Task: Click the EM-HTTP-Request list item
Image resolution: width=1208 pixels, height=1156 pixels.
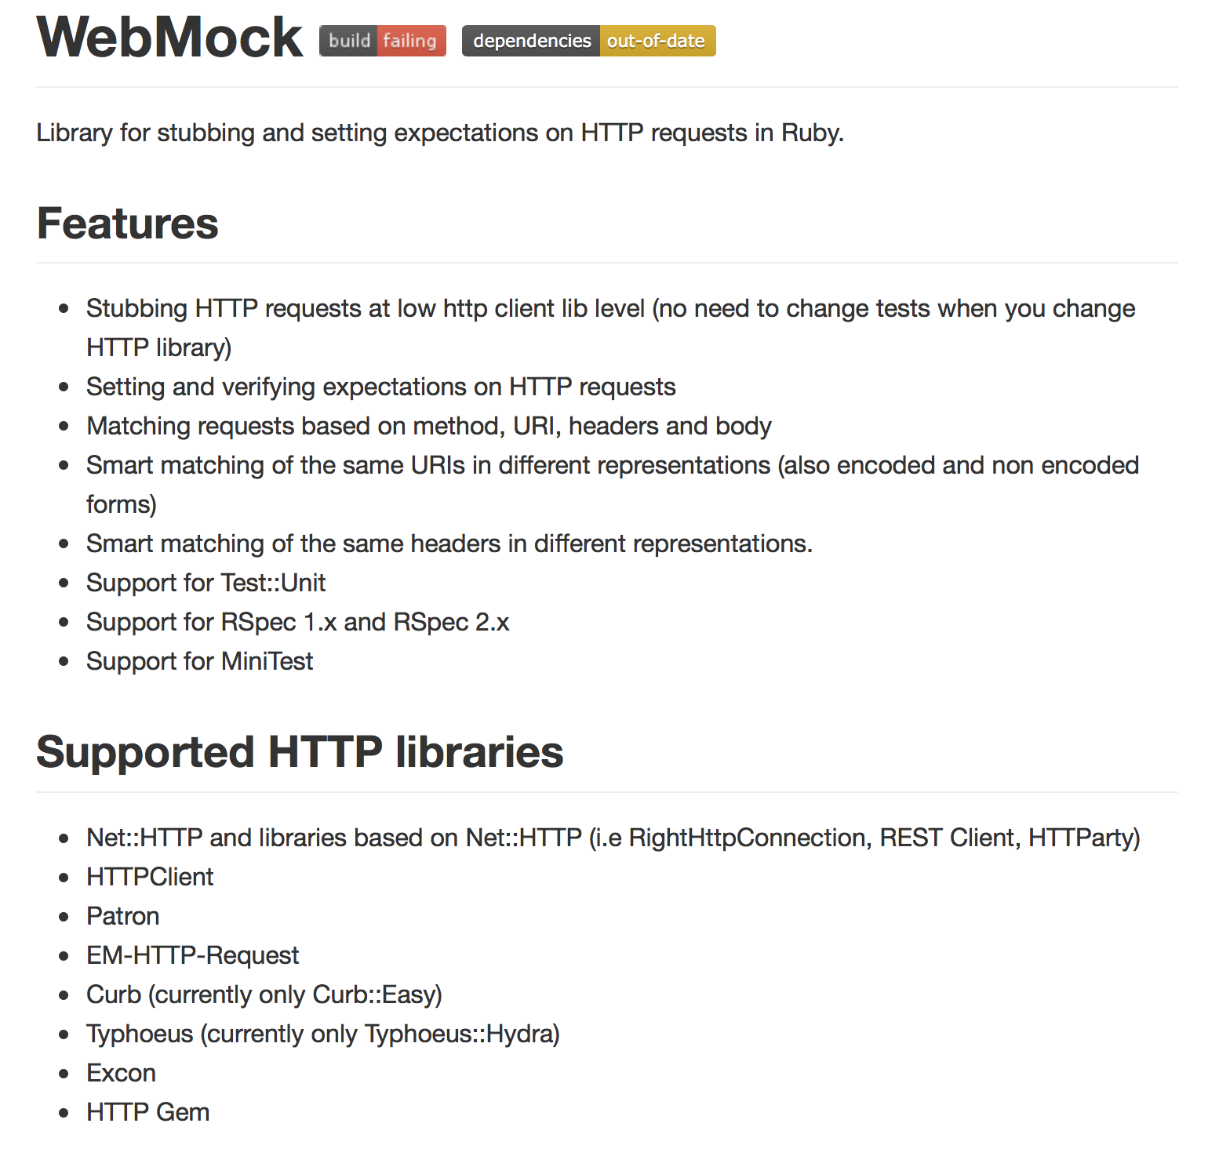Action: pyautogui.click(x=192, y=956)
